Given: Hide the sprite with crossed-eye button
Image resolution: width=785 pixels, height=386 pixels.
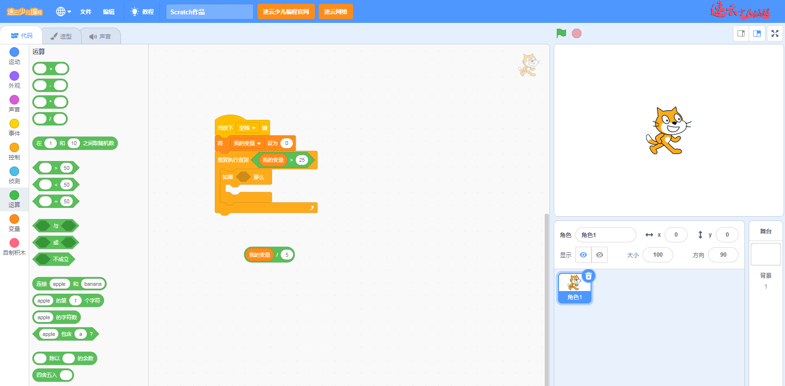Looking at the screenshot, I should pos(600,255).
